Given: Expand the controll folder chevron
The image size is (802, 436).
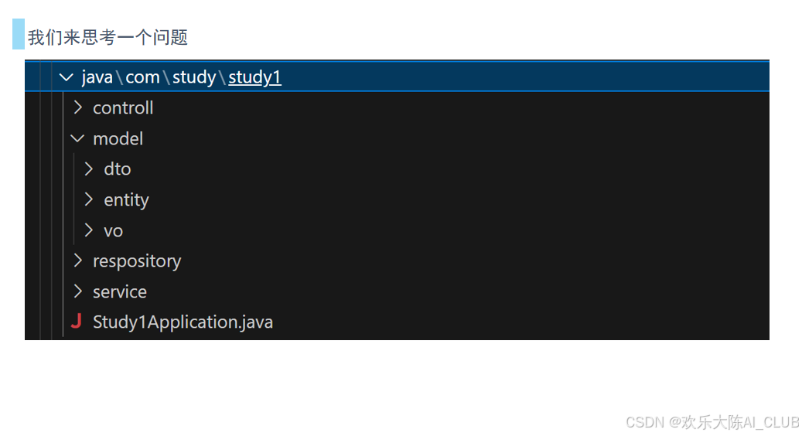Looking at the screenshot, I should tap(78, 107).
